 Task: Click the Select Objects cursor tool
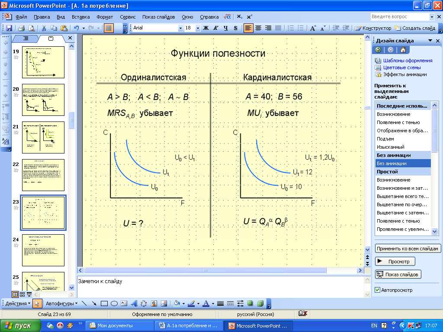click(37, 303)
